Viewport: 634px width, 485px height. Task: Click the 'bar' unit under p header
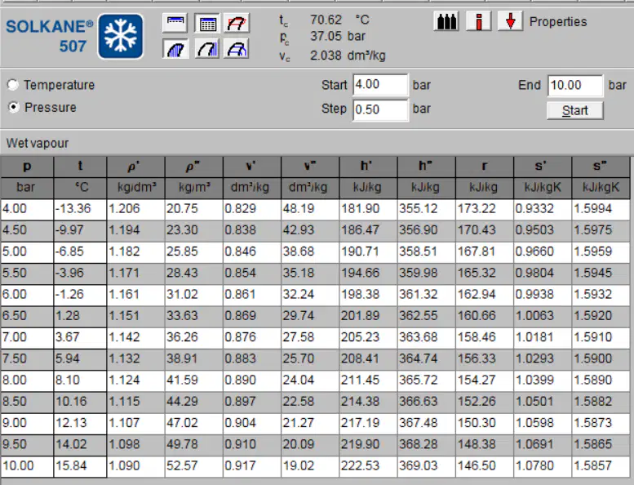click(x=25, y=188)
